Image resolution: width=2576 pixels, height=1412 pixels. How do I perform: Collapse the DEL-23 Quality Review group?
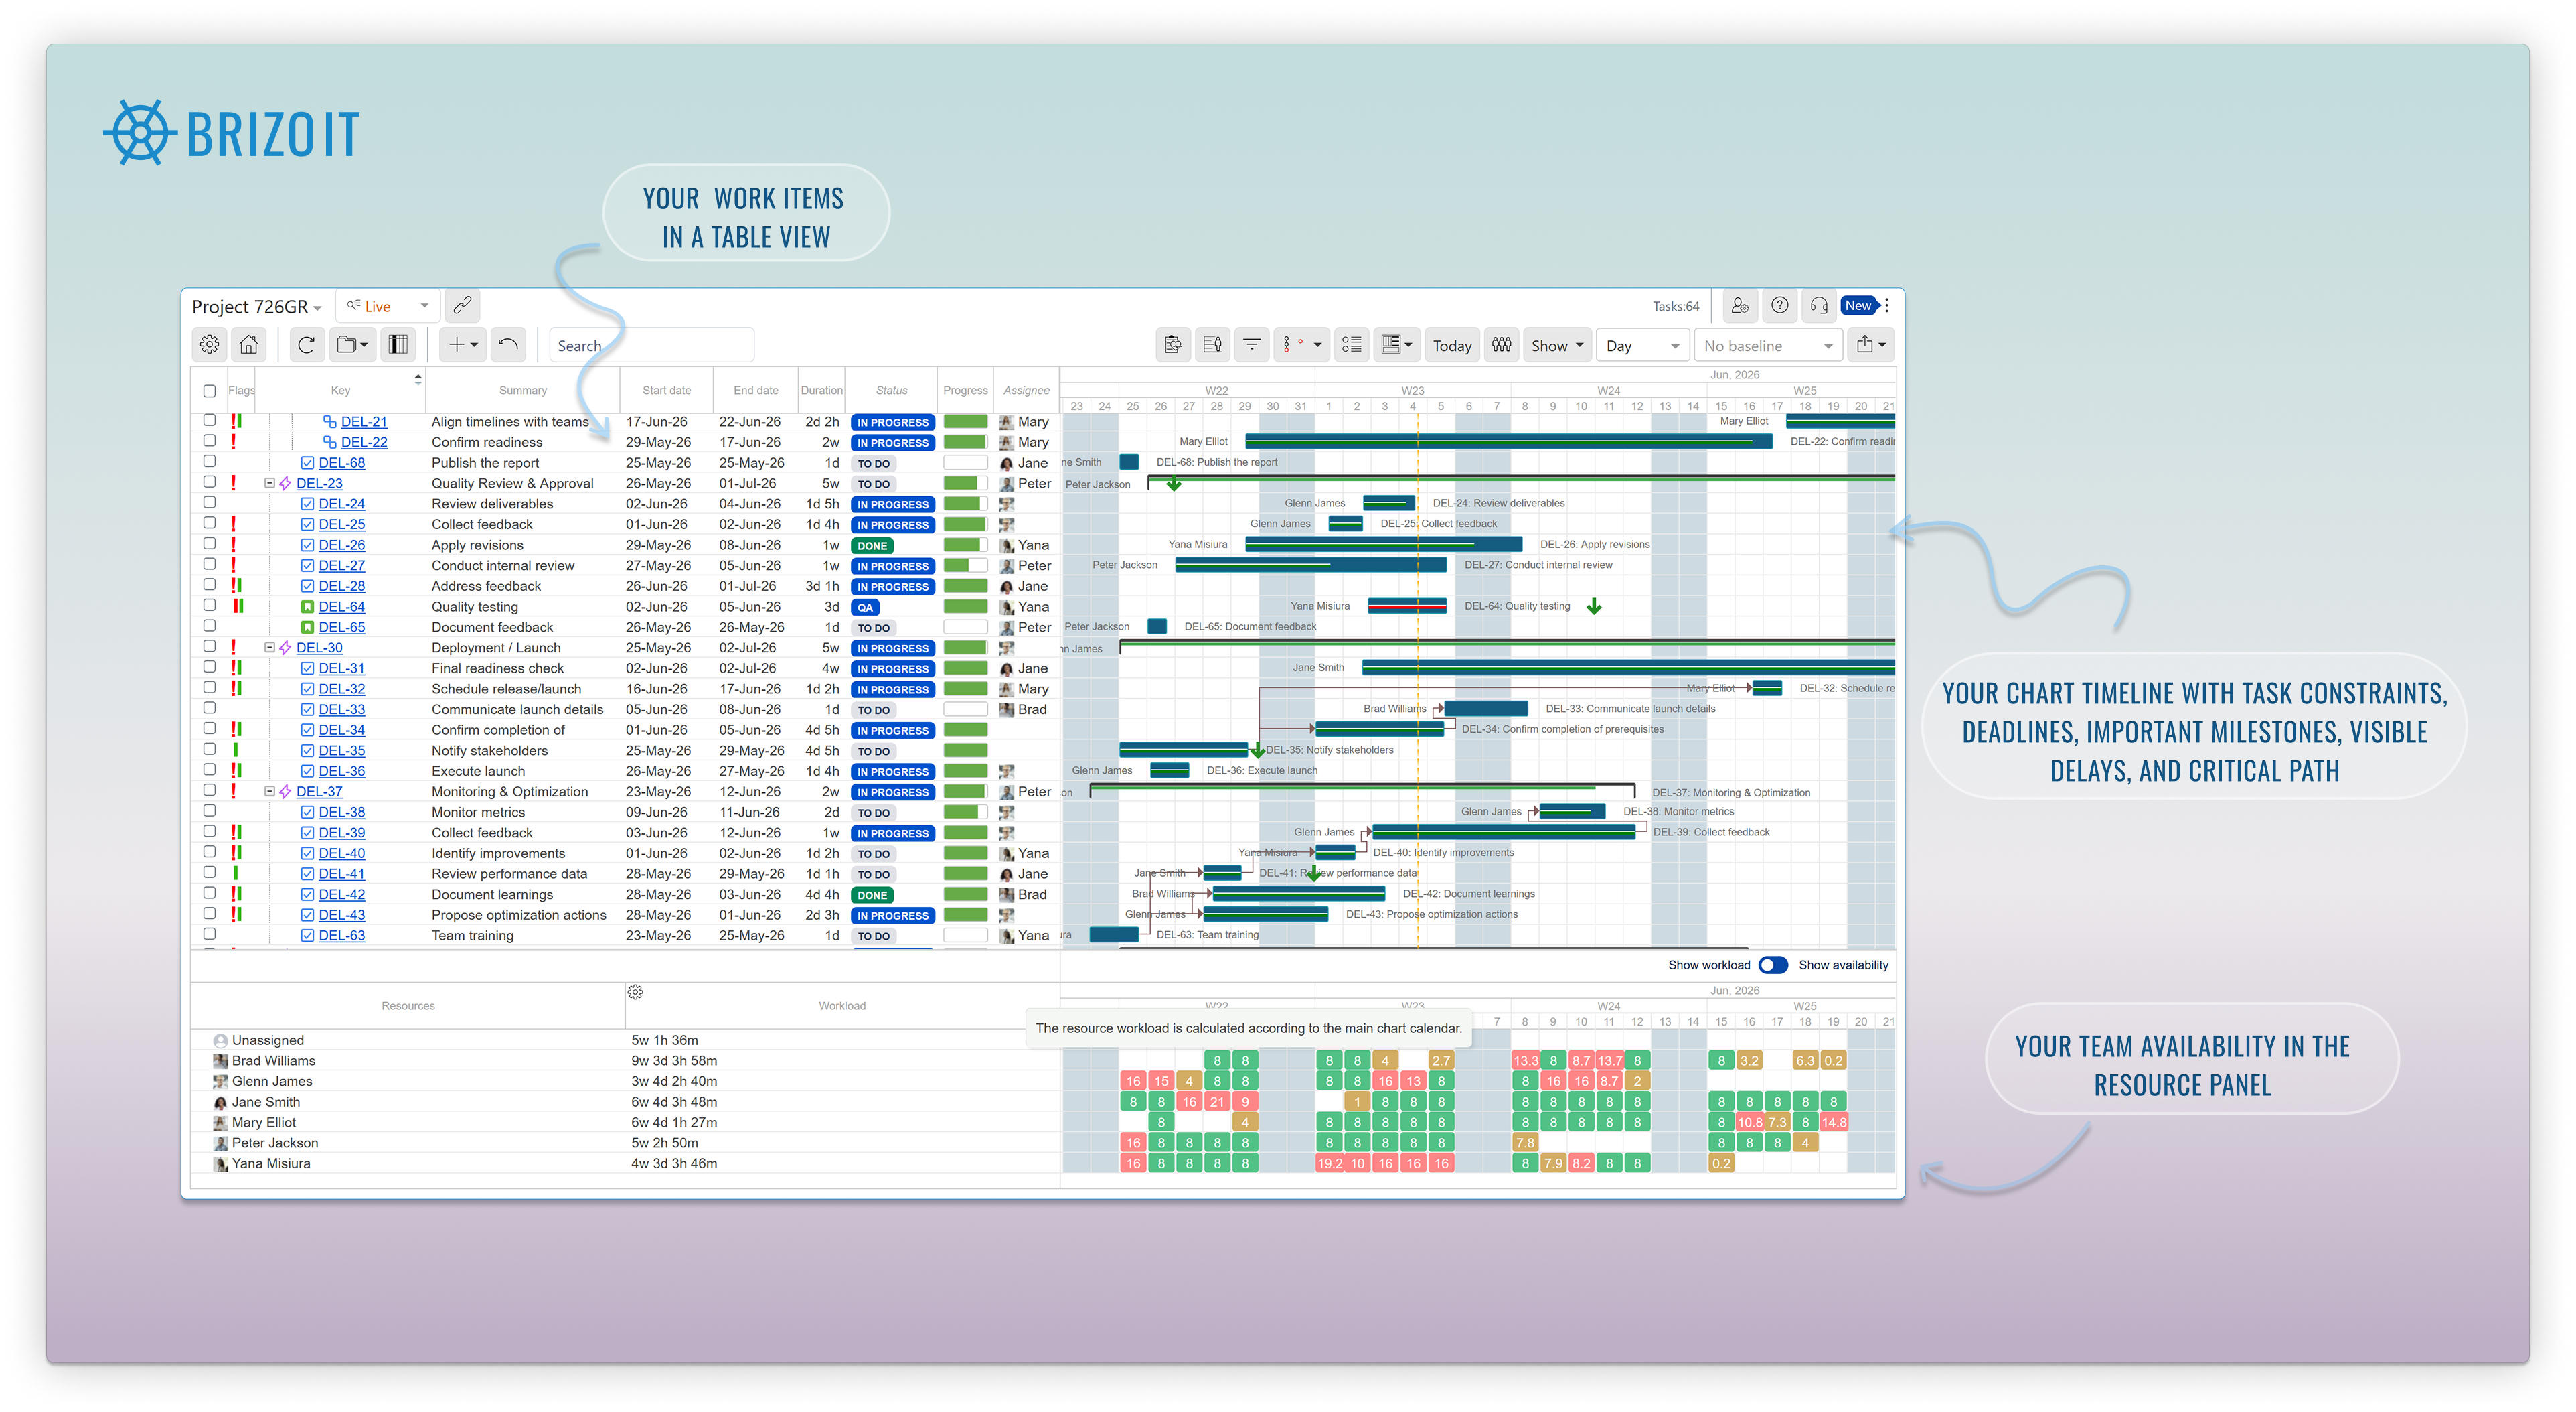click(x=269, y=484)
